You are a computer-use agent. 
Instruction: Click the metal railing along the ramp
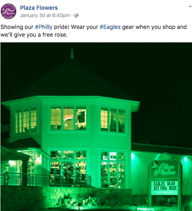click(46, 180)
